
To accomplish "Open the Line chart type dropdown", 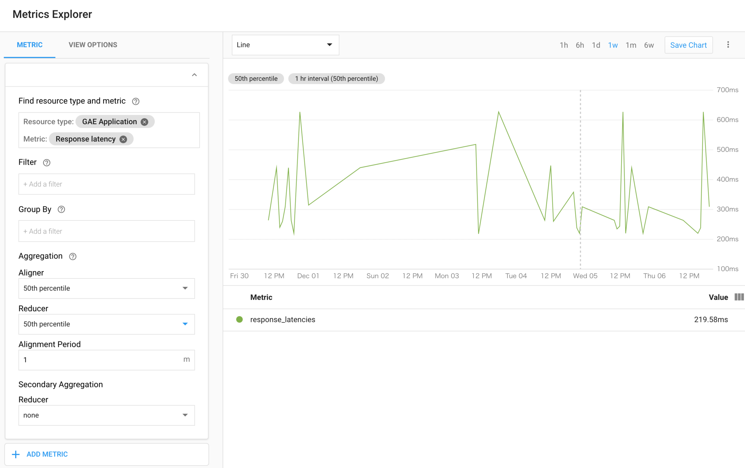I will (285, 45).
